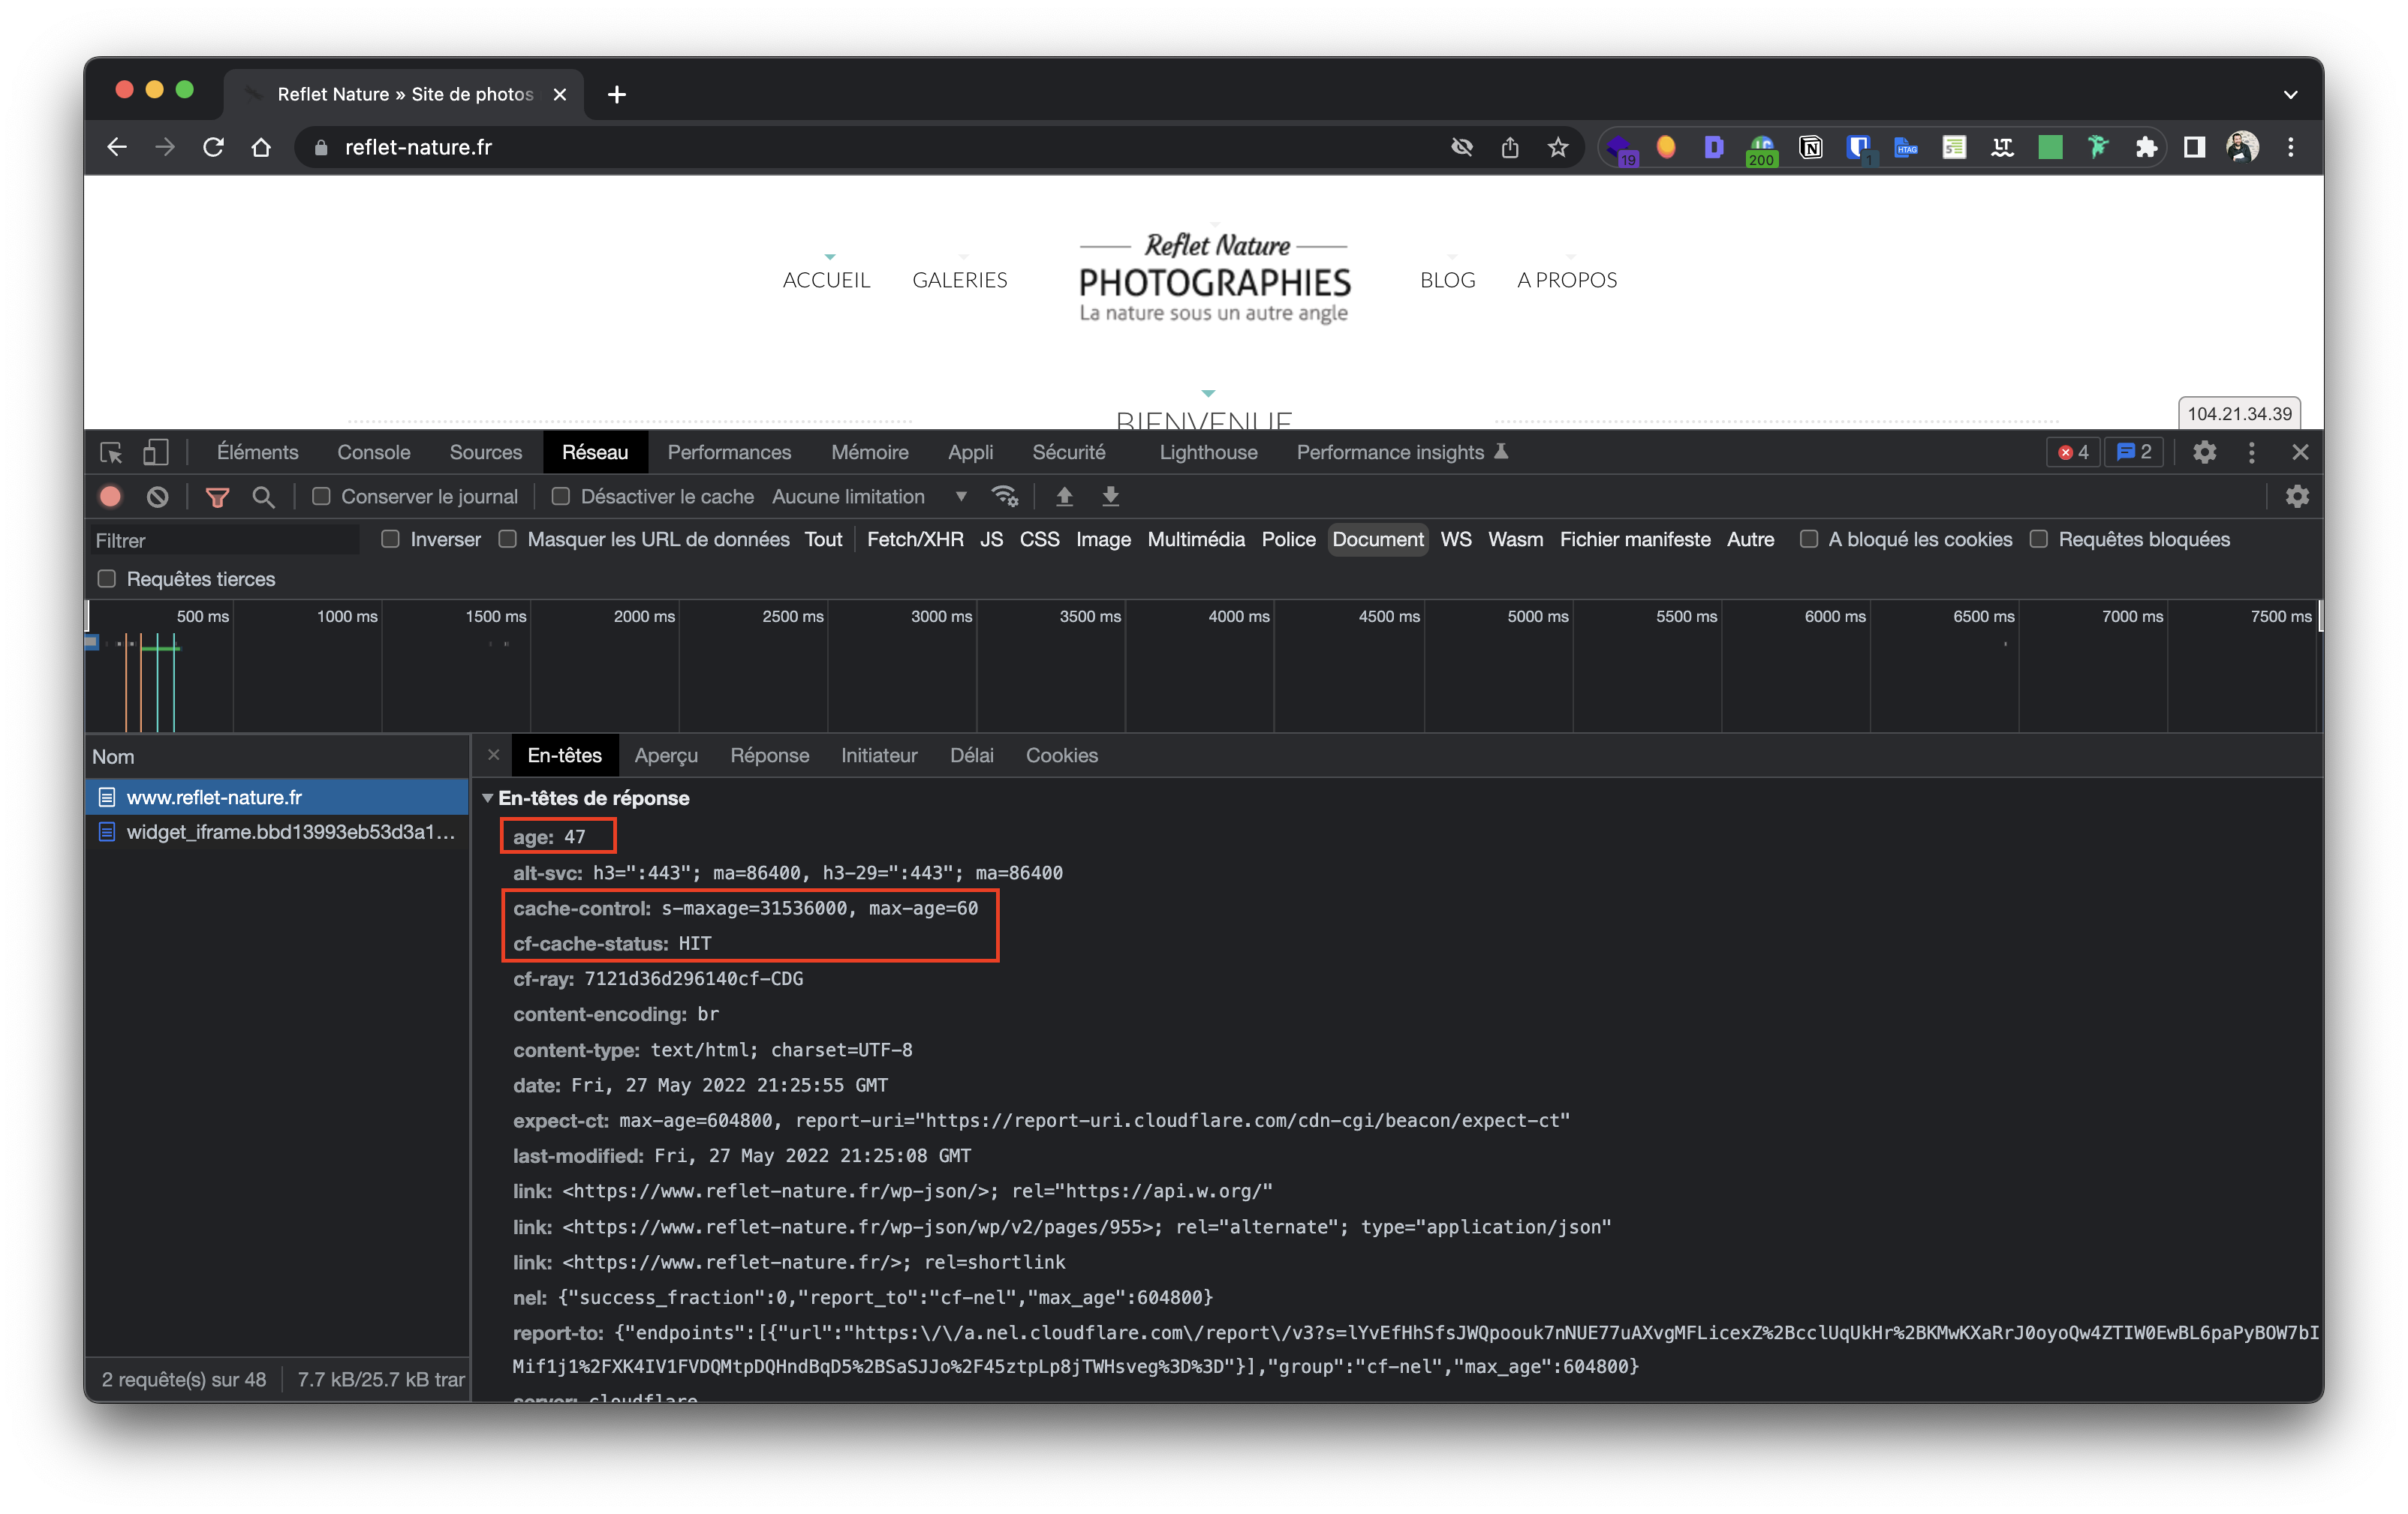Check Requêtes tierces checkbox

point(106,580)
